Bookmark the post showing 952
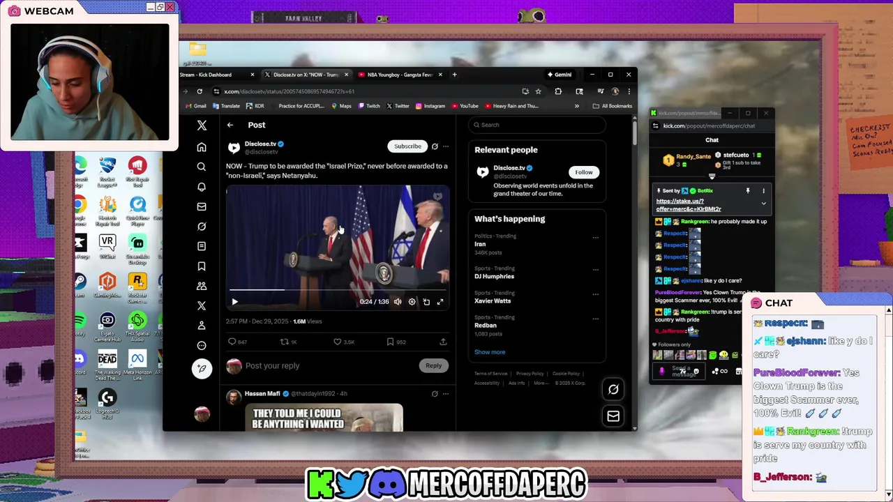The height and width of the screenshot is (502, 893). (390, 342)
